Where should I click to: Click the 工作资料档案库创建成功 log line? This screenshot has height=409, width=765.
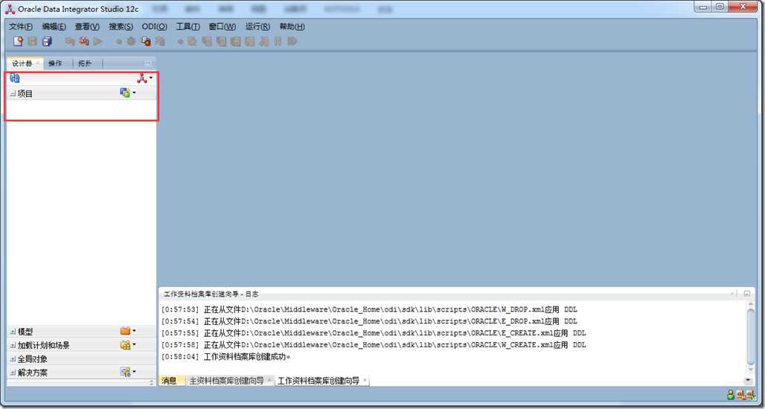click(x=225, y=357)
